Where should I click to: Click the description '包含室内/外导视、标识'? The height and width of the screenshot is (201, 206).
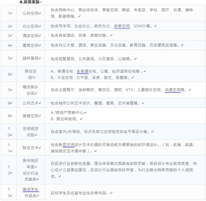[101, 132]
